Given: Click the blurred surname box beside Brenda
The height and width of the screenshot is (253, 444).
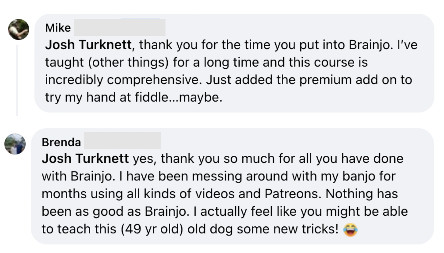Looking at the screenshot, I should [x=122, y=141].
